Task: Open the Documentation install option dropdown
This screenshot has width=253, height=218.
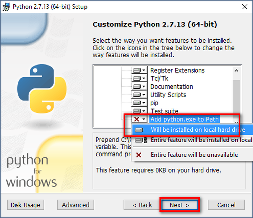Action: [x=139, y=86]
